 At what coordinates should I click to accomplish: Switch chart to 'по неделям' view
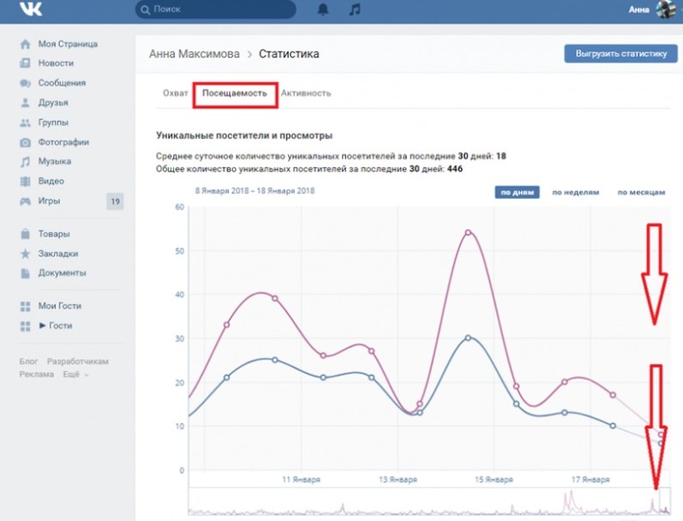pyautogui.click(x=575, y=193)
